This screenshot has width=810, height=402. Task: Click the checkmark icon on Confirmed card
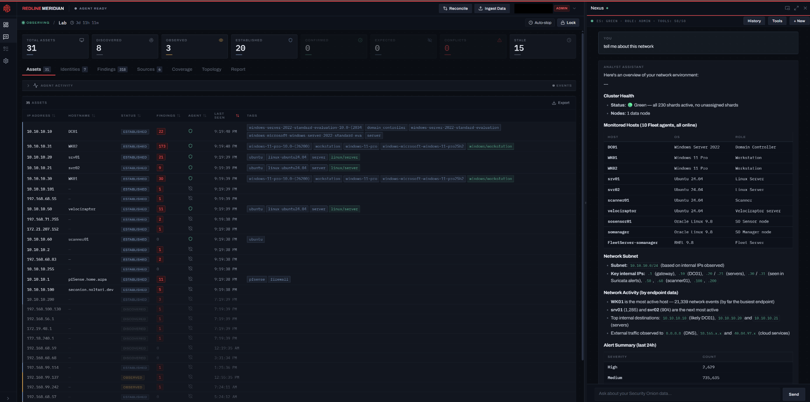360,40
